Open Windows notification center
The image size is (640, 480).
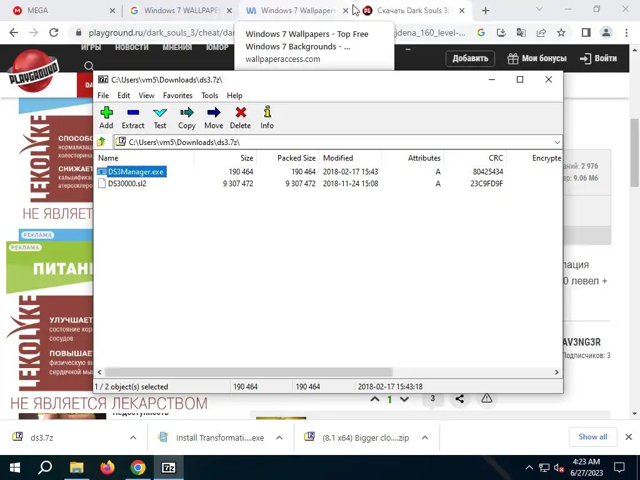619,467
